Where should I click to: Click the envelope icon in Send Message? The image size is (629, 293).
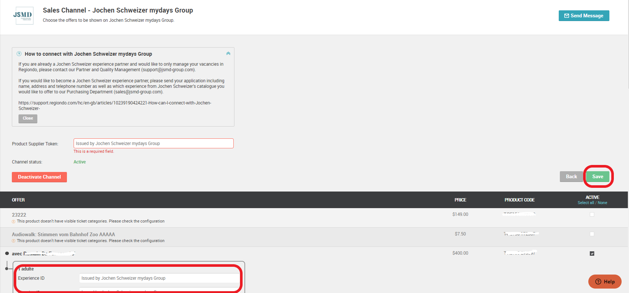567,16
